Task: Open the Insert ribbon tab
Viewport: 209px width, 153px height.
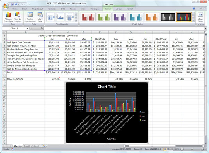Action: tap(25, 9)
